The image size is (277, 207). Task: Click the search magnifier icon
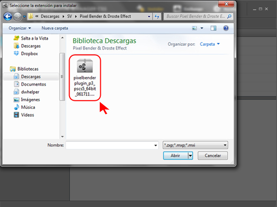click(229, 17)
